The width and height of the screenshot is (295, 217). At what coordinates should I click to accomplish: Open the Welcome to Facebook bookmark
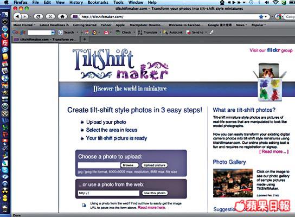[185, 25]
